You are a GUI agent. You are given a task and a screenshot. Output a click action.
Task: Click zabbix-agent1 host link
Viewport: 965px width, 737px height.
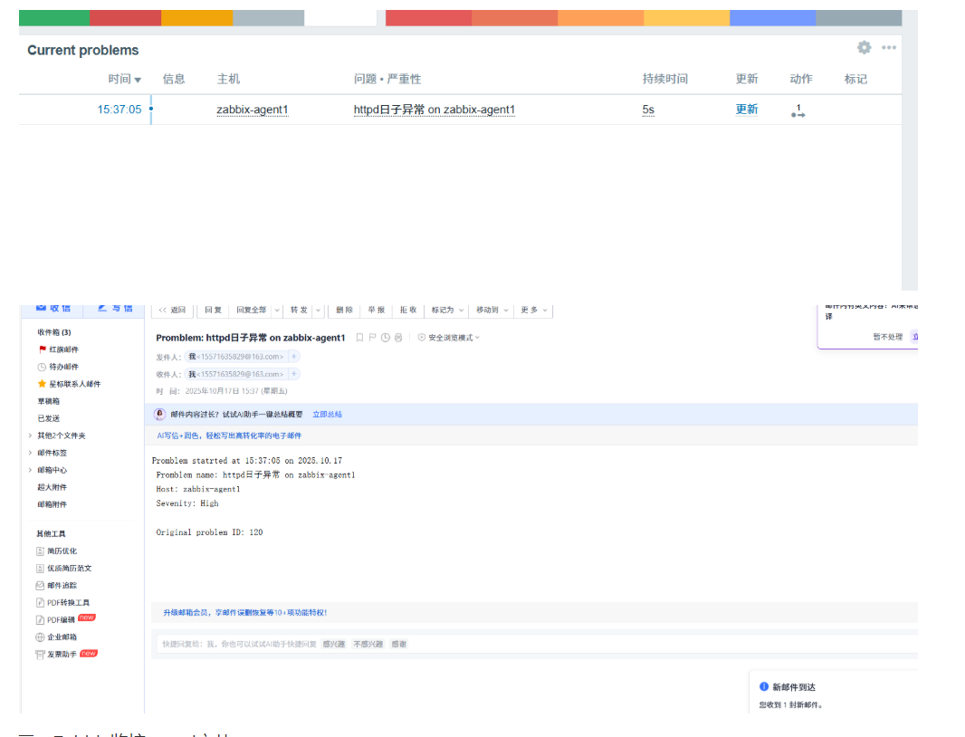point(253,110)
